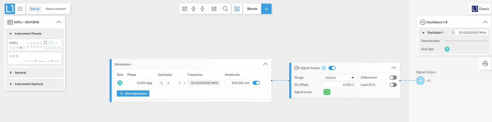Toggle the highlighted connections tool icon
492x122 pixels.
click(x=237, y=9)
